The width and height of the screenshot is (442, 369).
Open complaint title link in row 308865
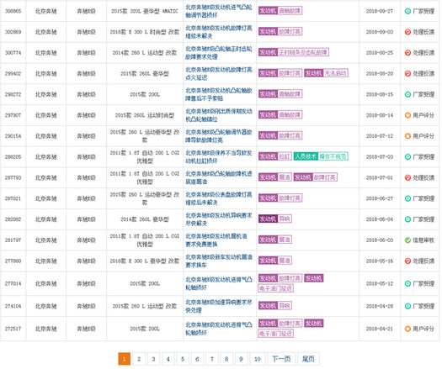(x=219, y=11)
